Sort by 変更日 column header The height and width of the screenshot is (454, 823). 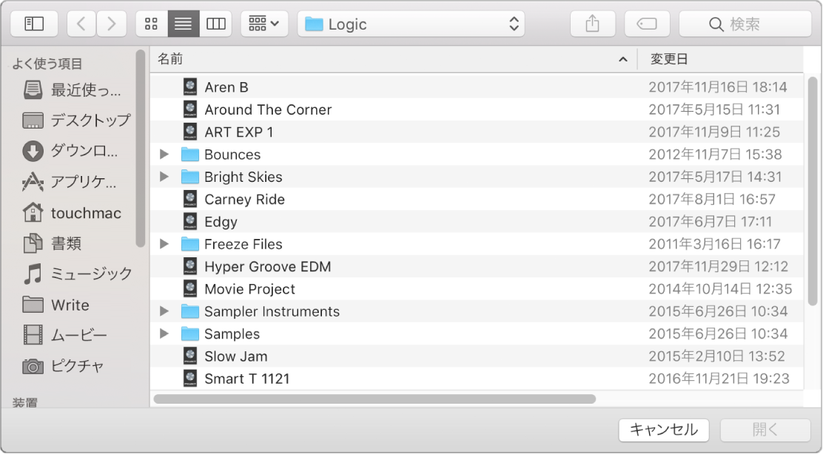click(x=721, y=58)
